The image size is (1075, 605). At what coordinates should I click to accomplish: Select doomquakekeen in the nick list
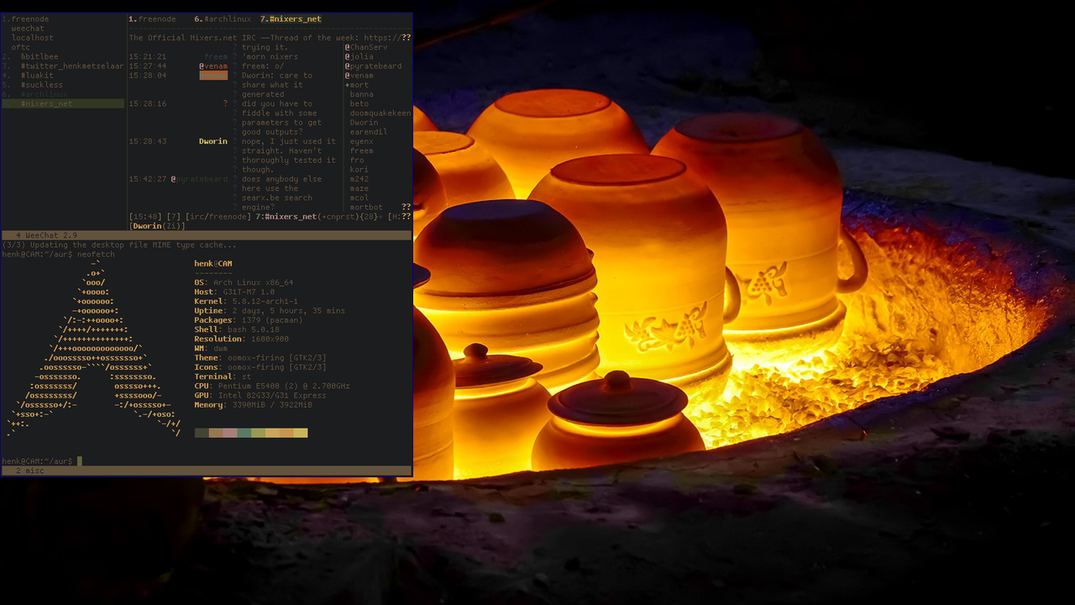pyautogui.click(x=380, y=113)
